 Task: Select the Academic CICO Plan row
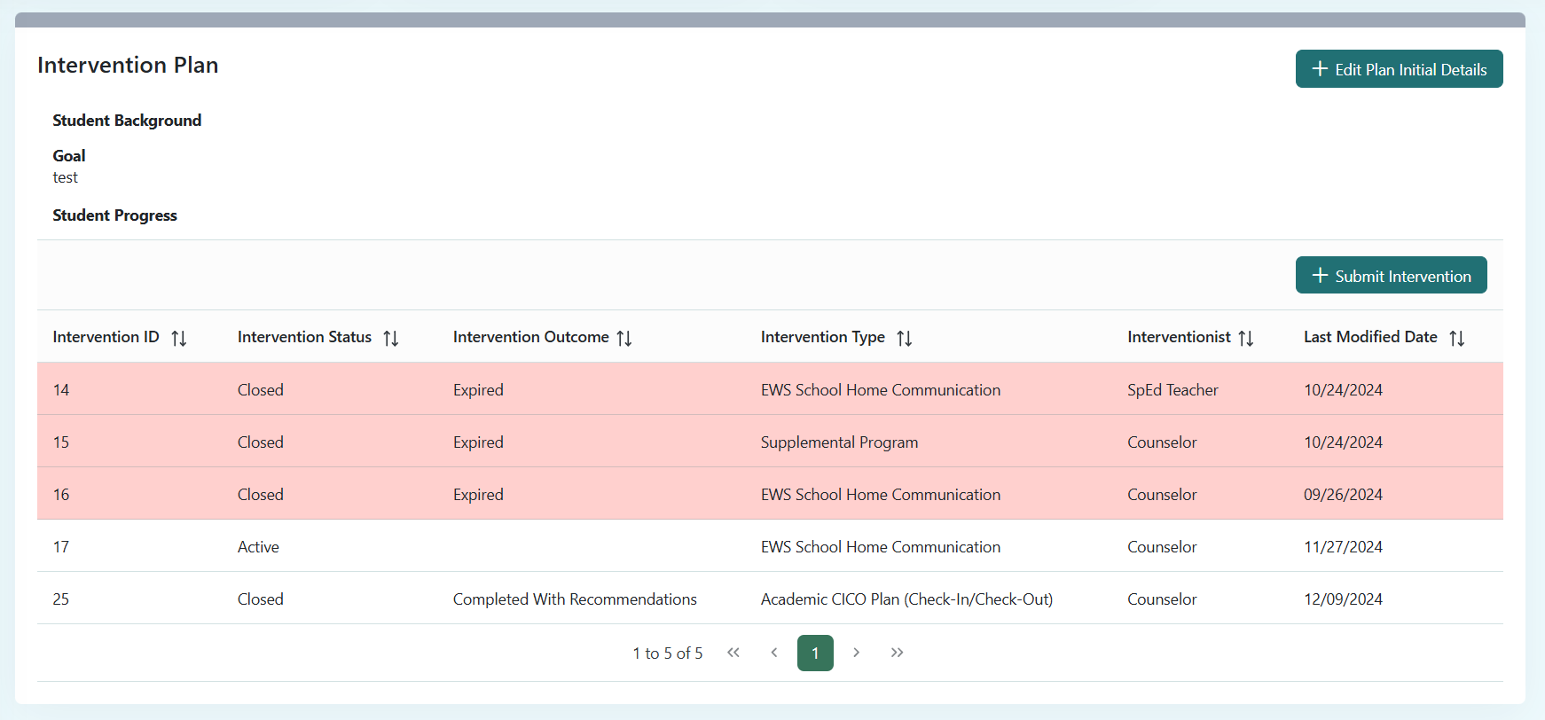point(906,599)
